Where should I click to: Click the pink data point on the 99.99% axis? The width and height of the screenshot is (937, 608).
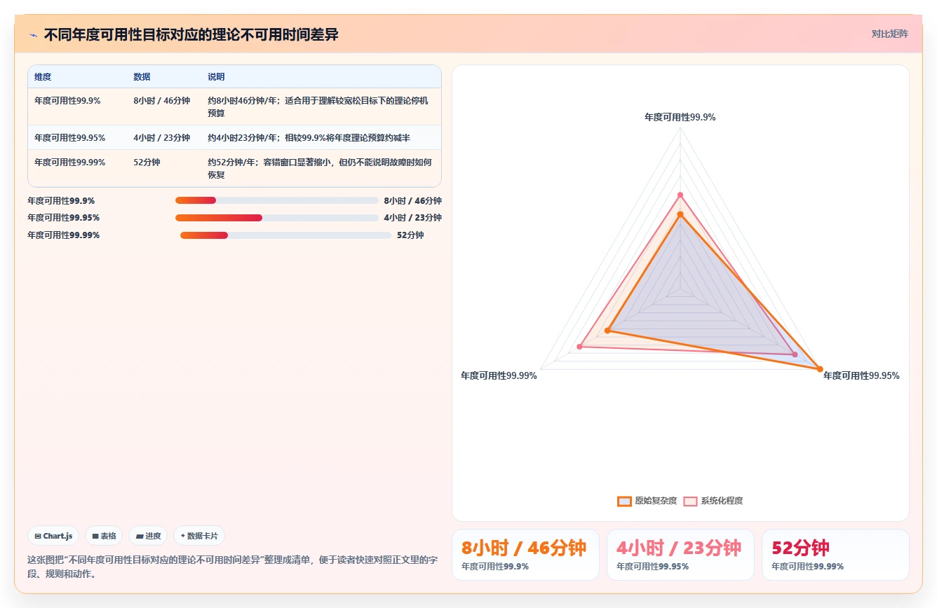[x=579, y=347]
